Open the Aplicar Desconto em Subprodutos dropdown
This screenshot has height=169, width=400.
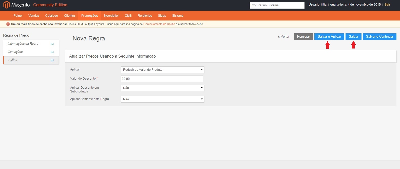(x=163, y=88)
